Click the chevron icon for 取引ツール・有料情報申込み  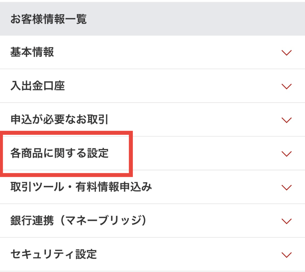(286, 187)
